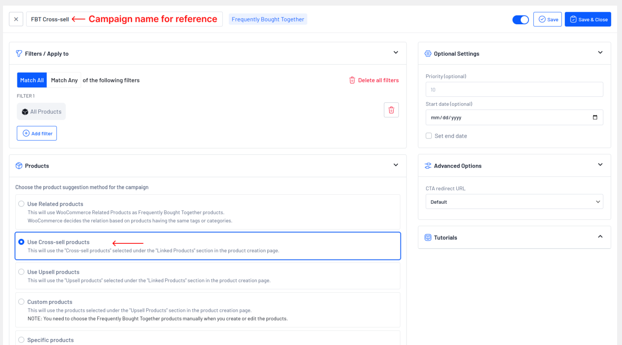
Task: Open the CTA redirect URL dropdown
Action: click(514, 201)
